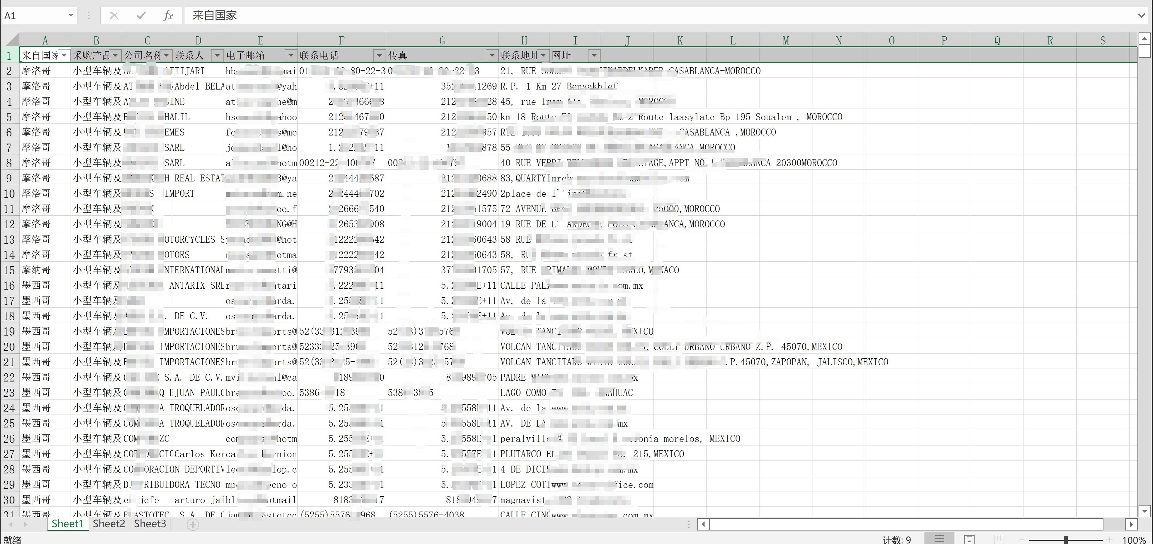
Task: Switch to Page Layout view icon
Action: [x=969, y=539]
